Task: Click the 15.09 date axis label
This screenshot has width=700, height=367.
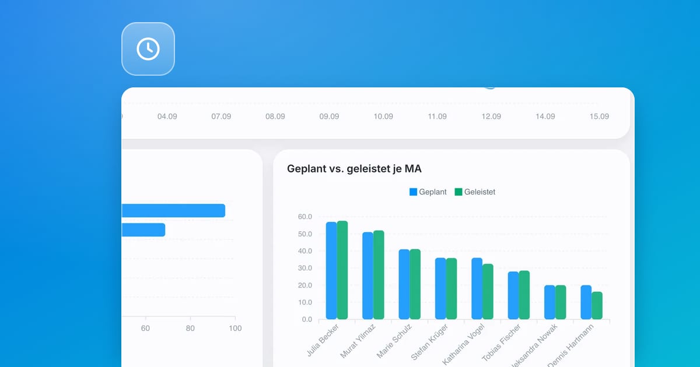Action: [x=599, y=117]
